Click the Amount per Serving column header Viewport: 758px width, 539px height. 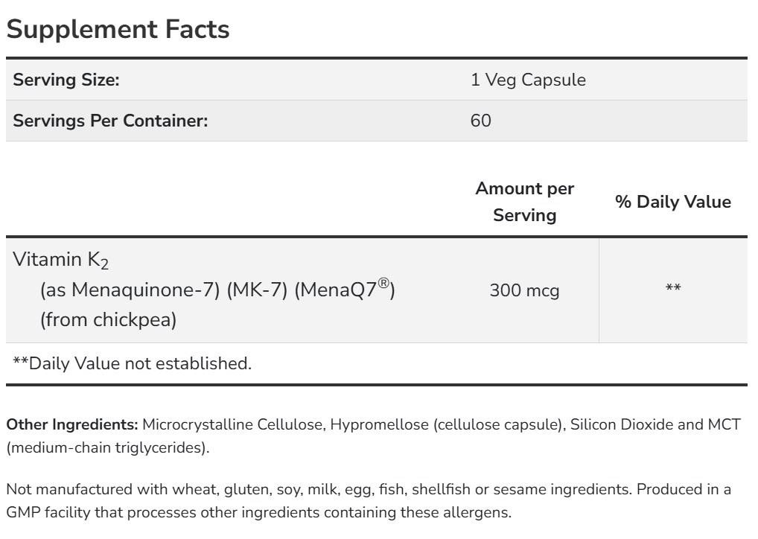[524, 202]
